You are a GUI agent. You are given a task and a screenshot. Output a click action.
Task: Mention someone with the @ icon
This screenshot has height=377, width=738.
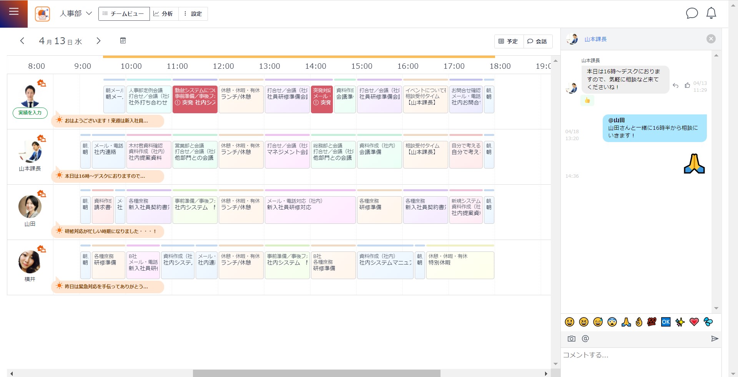(x=585, y=339)
